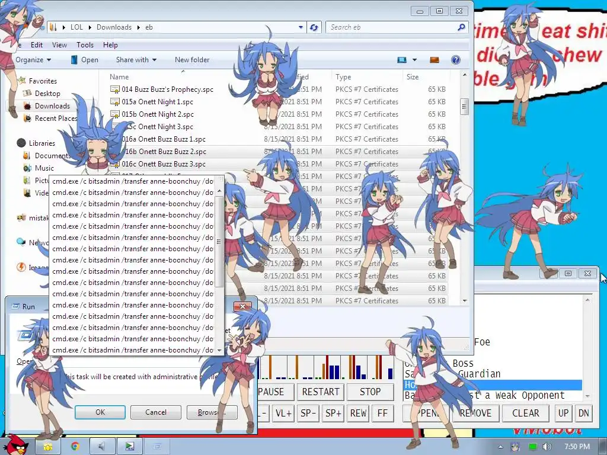The height and width of the screenshot is (455, 607).
Task: Click the Name column header sort arrow
Action: click(x=183, y=72)
